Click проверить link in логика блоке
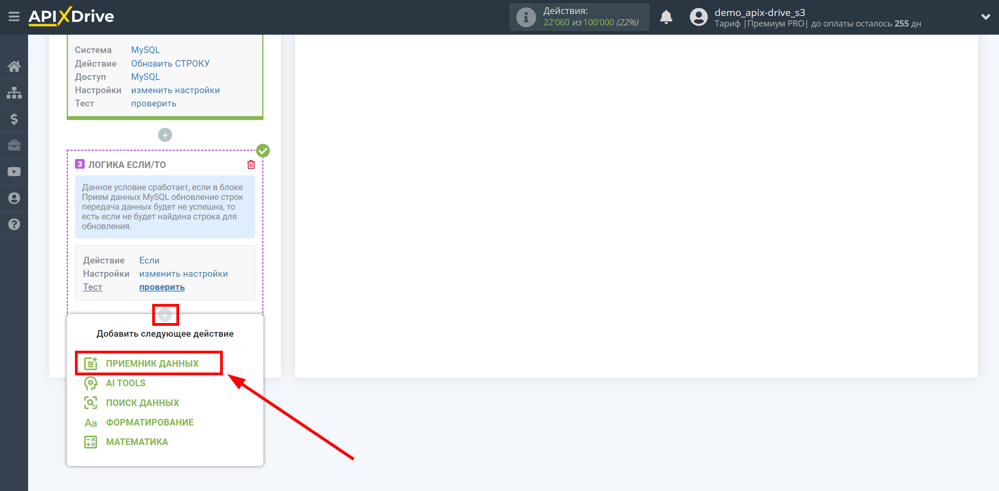 (162, 287)
